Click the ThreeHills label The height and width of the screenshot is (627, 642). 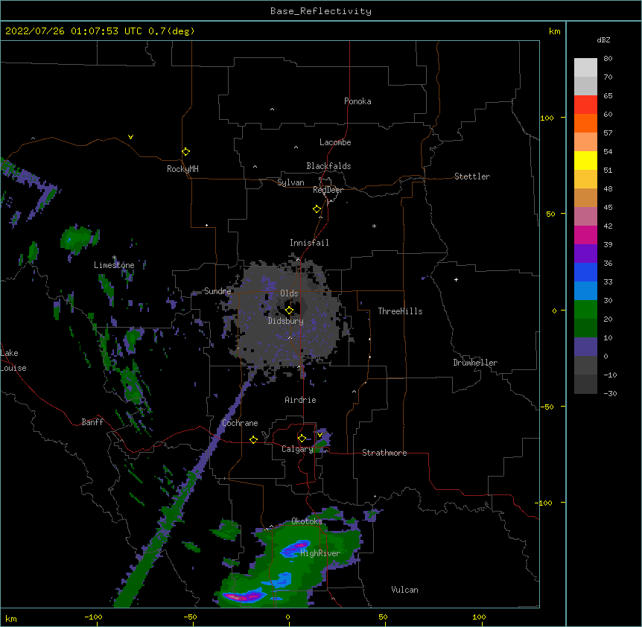click(x=400, y=311)
